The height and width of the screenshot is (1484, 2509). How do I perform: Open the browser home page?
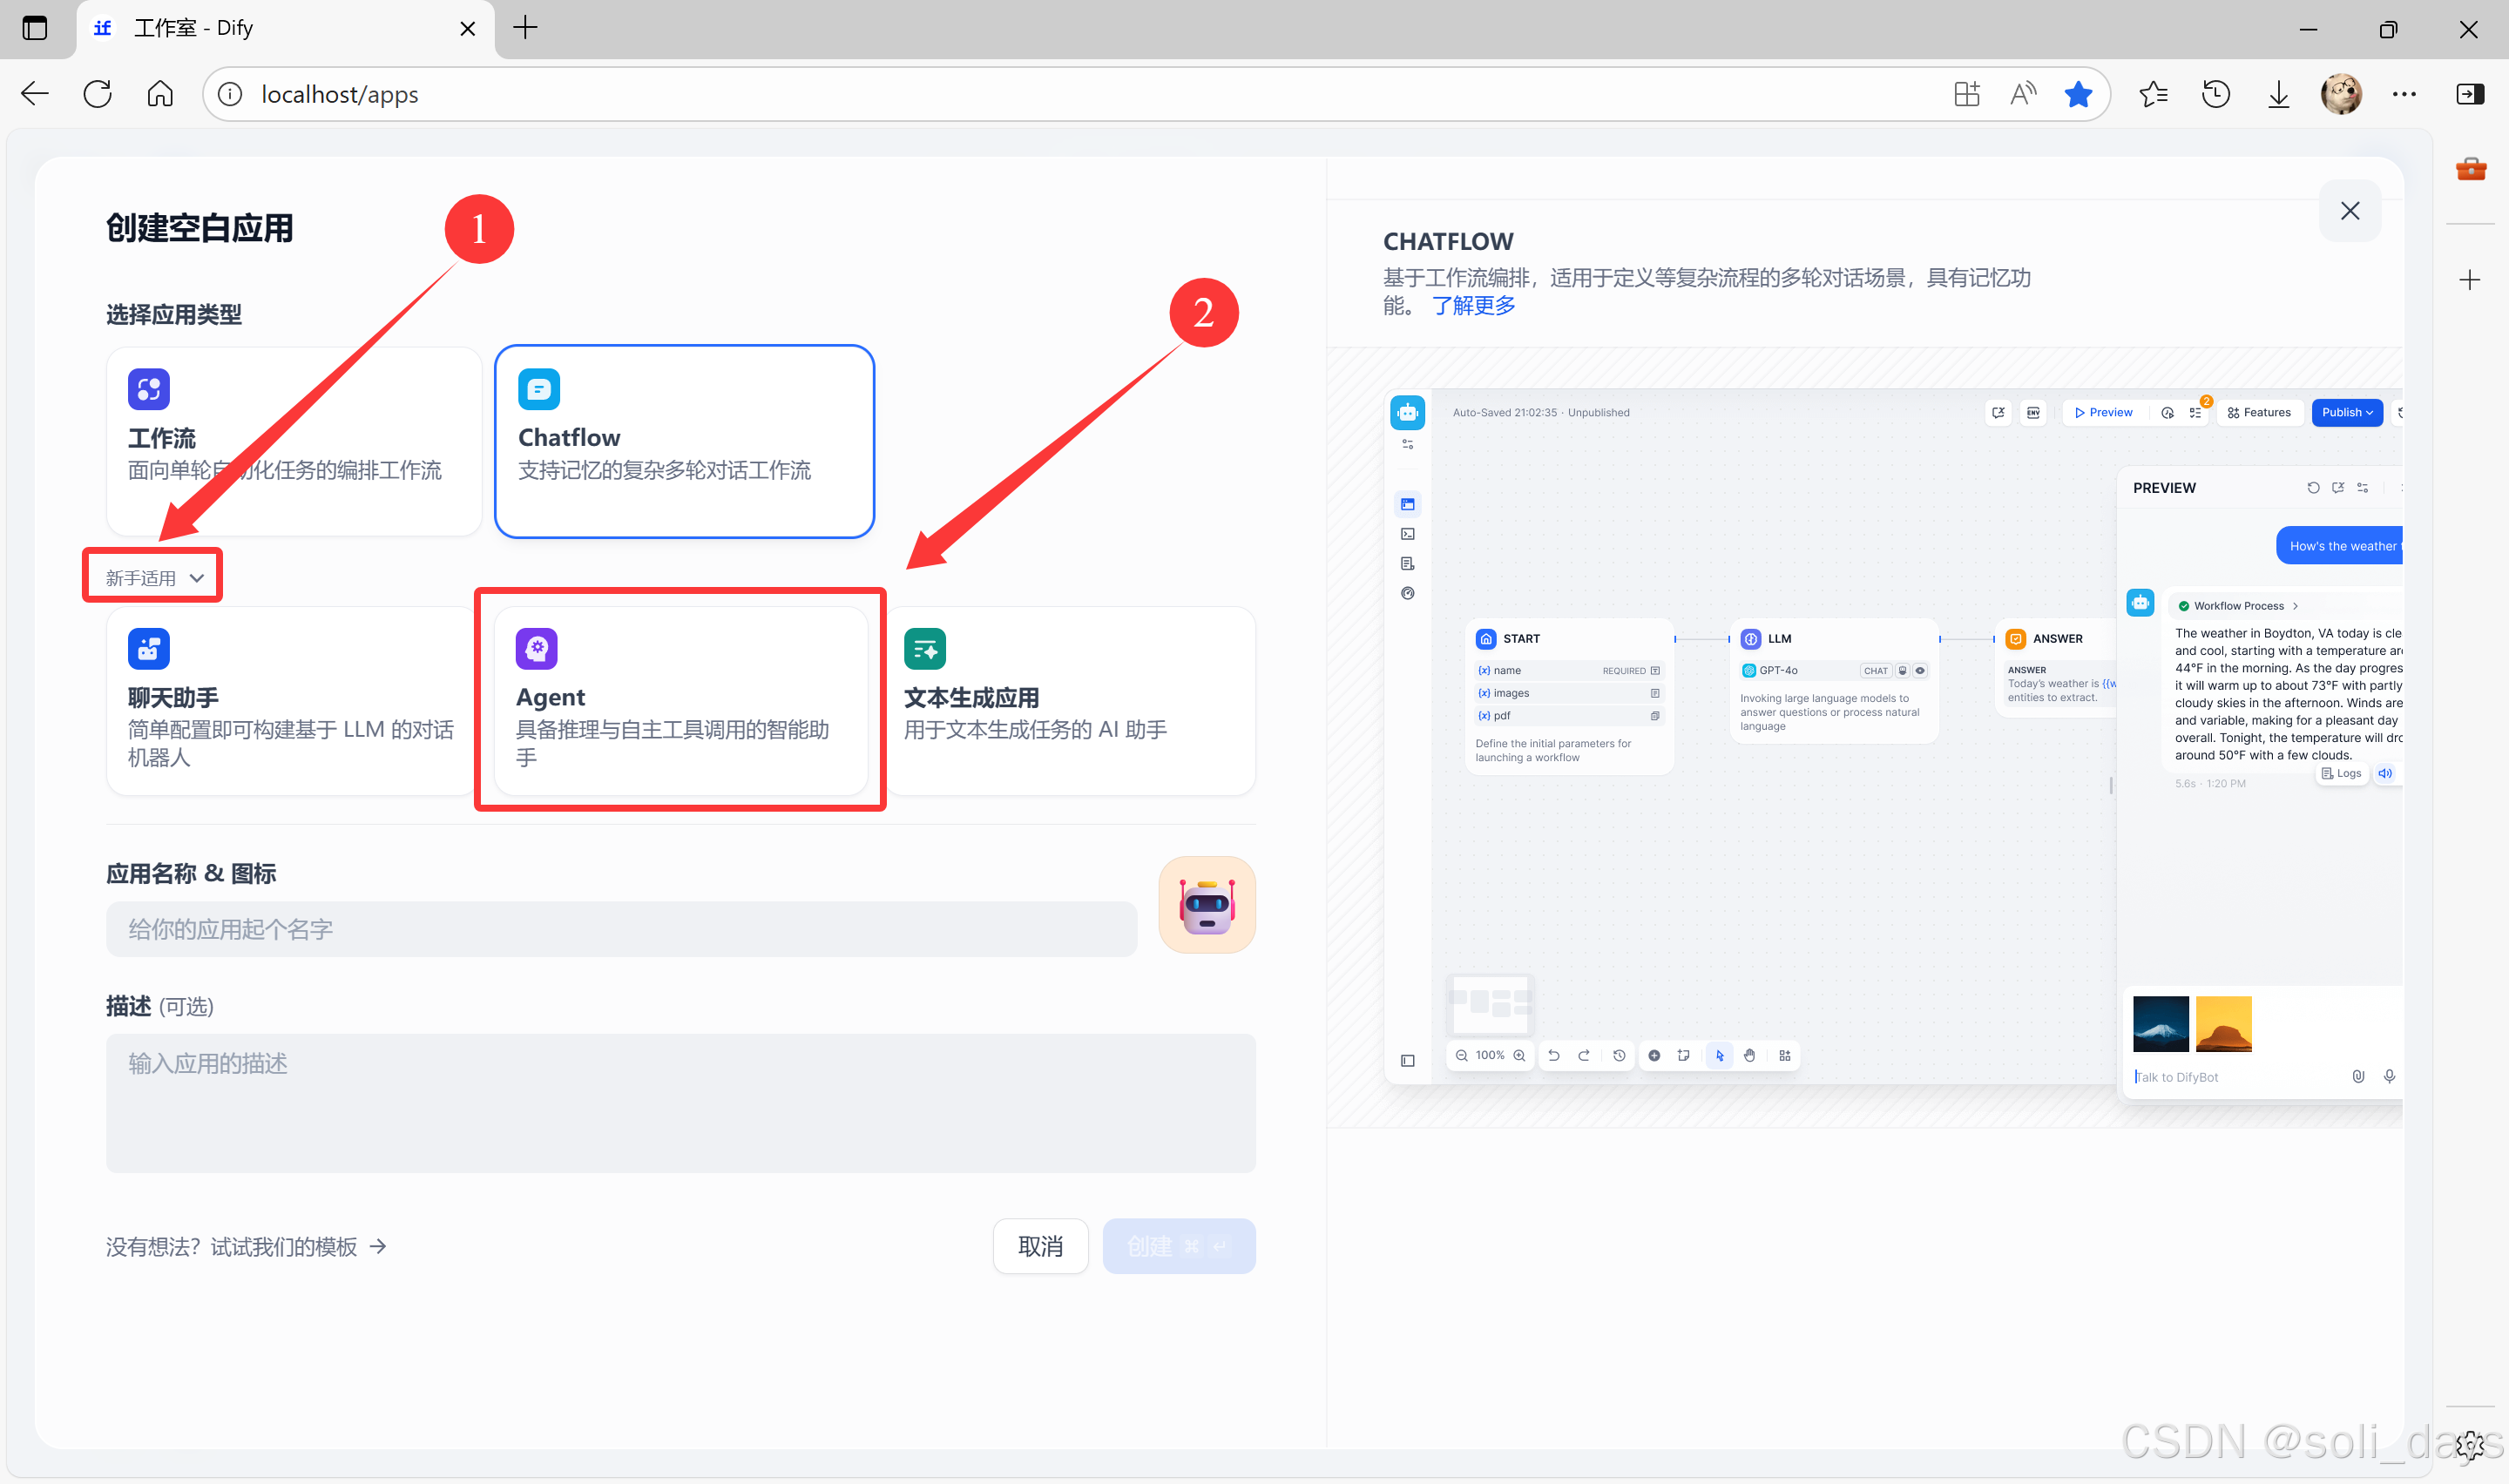[x=160, y=94]
